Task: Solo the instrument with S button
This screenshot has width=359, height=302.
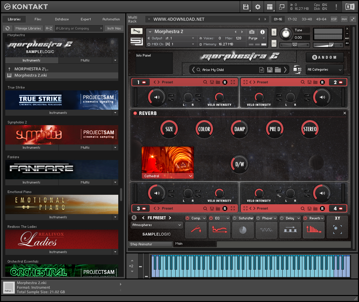Action: click(x=274, y=32)
